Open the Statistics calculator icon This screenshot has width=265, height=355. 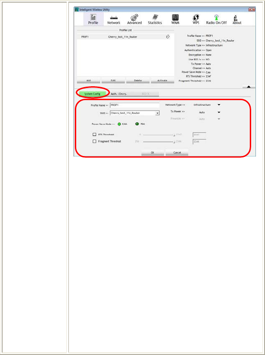click(155, 18)
